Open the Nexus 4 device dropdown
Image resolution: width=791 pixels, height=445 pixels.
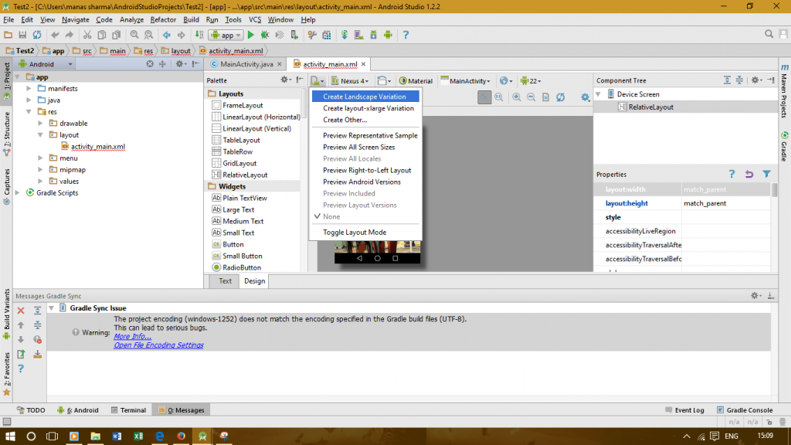point(350,80)
